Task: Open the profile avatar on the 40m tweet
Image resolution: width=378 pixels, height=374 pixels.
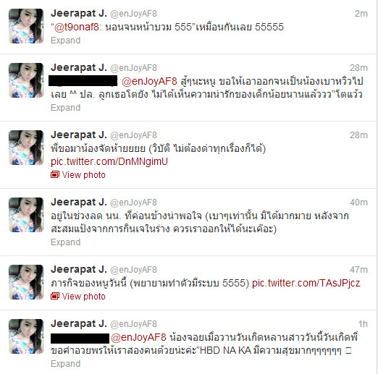Action: click(x=26, y=215)
